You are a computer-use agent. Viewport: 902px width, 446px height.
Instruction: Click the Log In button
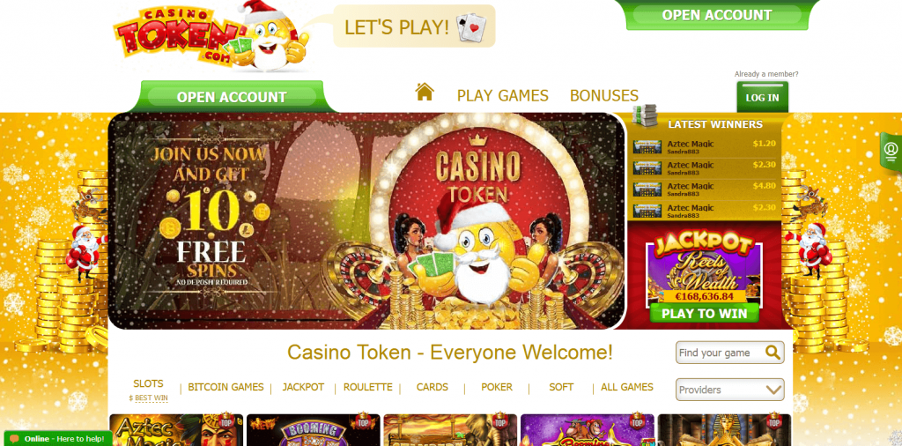[762, 97]
